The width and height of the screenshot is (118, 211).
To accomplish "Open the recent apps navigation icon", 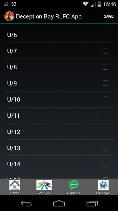I will (92, 203).
